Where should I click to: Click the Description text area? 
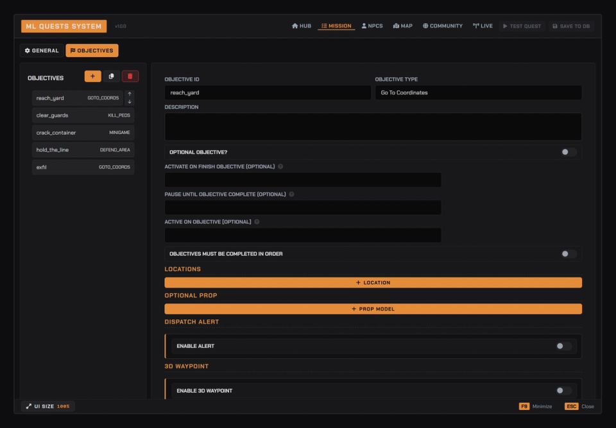[x=373, y=127]
